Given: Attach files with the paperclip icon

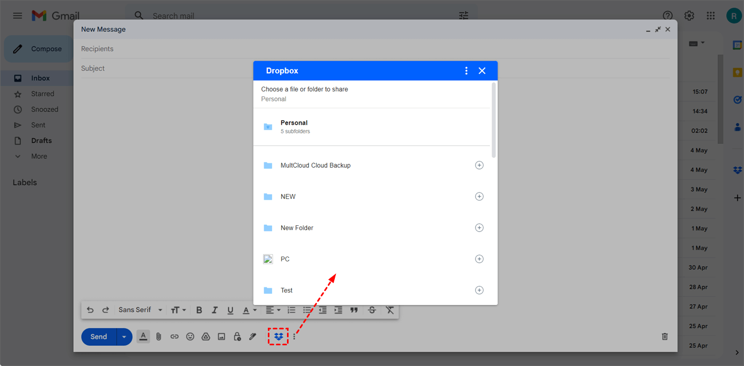Looking at the screenshot, I should (x=158, y=336).
